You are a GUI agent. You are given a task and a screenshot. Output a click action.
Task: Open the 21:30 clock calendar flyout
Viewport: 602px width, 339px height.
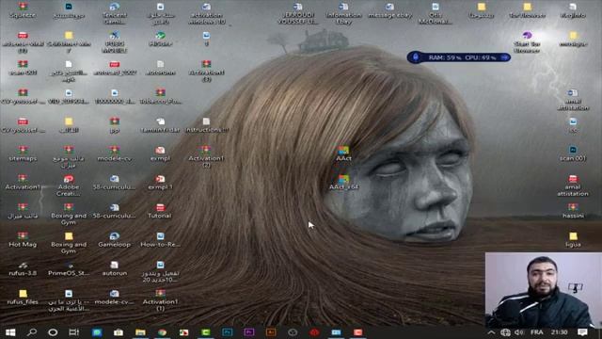tap(560, 332)
